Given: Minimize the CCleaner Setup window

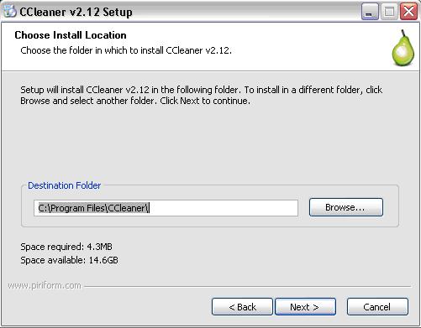Looking at the screenshot, I should pyautogui.click(x=370, y=12).
